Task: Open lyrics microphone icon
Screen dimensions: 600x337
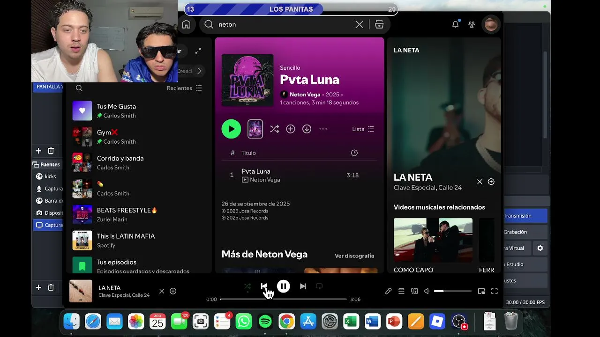Action: point(389,291)
